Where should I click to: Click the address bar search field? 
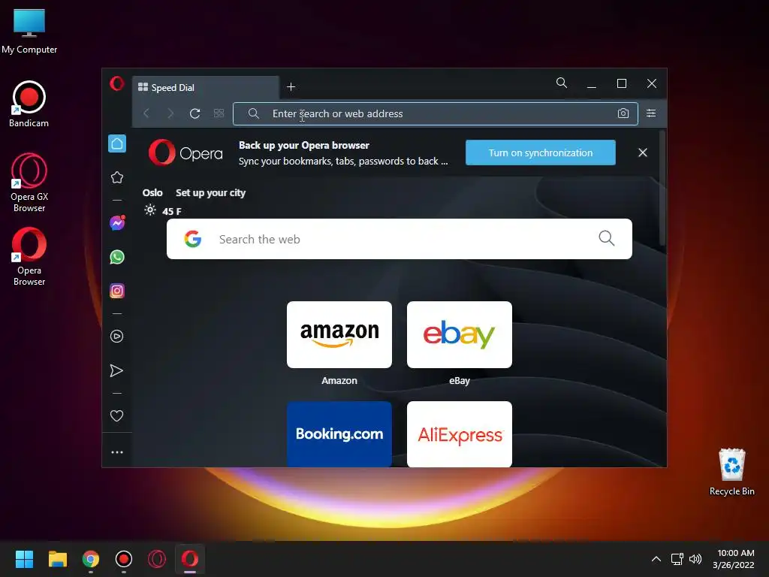pyautogui.click(x=435, y=114)
